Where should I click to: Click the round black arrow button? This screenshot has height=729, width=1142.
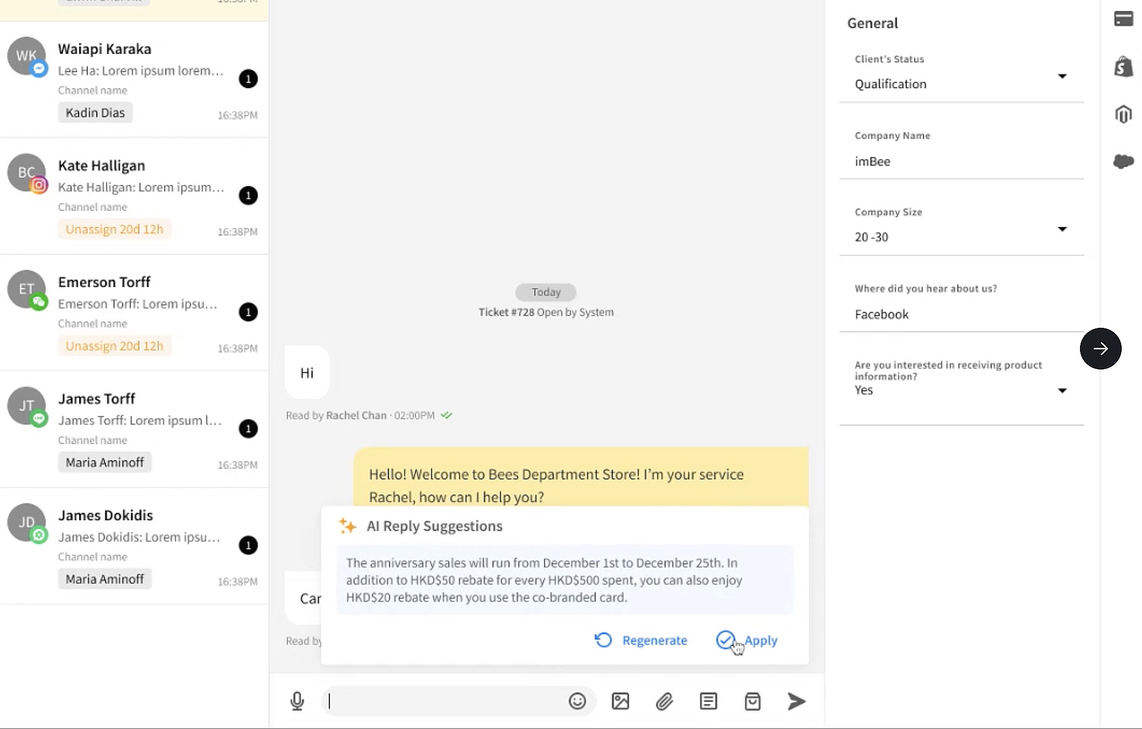(1100, 349)
